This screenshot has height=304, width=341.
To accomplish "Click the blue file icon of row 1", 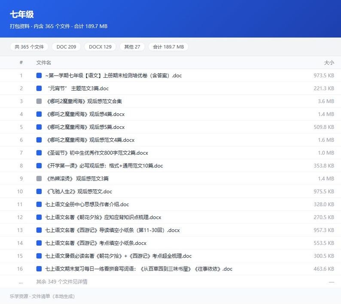I will [39, 76].
